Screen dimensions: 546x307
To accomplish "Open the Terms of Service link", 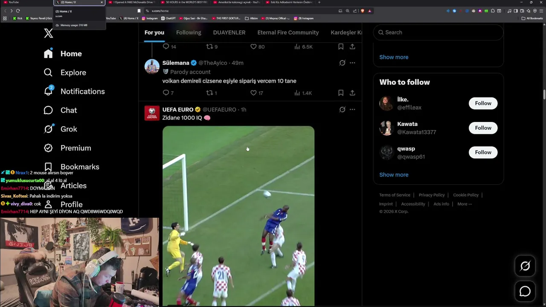I will click(x=395, y=195).
